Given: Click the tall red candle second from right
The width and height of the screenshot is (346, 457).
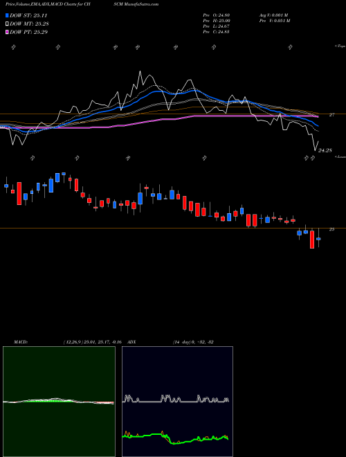Looking at the screenshot, I should click(312, 240).
